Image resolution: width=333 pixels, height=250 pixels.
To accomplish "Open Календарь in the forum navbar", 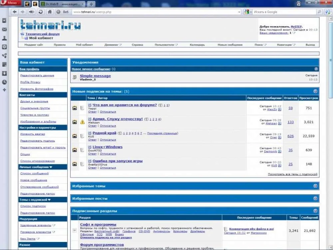I will 197,45.
